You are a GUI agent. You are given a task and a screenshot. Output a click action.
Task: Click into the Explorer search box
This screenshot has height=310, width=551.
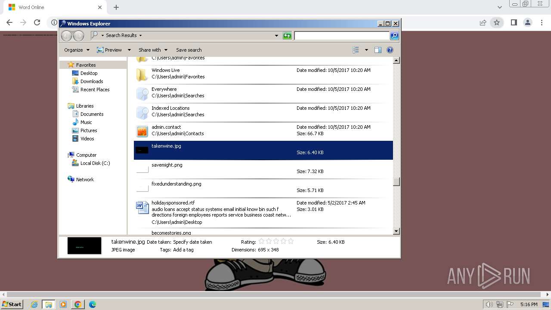pyautogui.click(x=342, y=35)
